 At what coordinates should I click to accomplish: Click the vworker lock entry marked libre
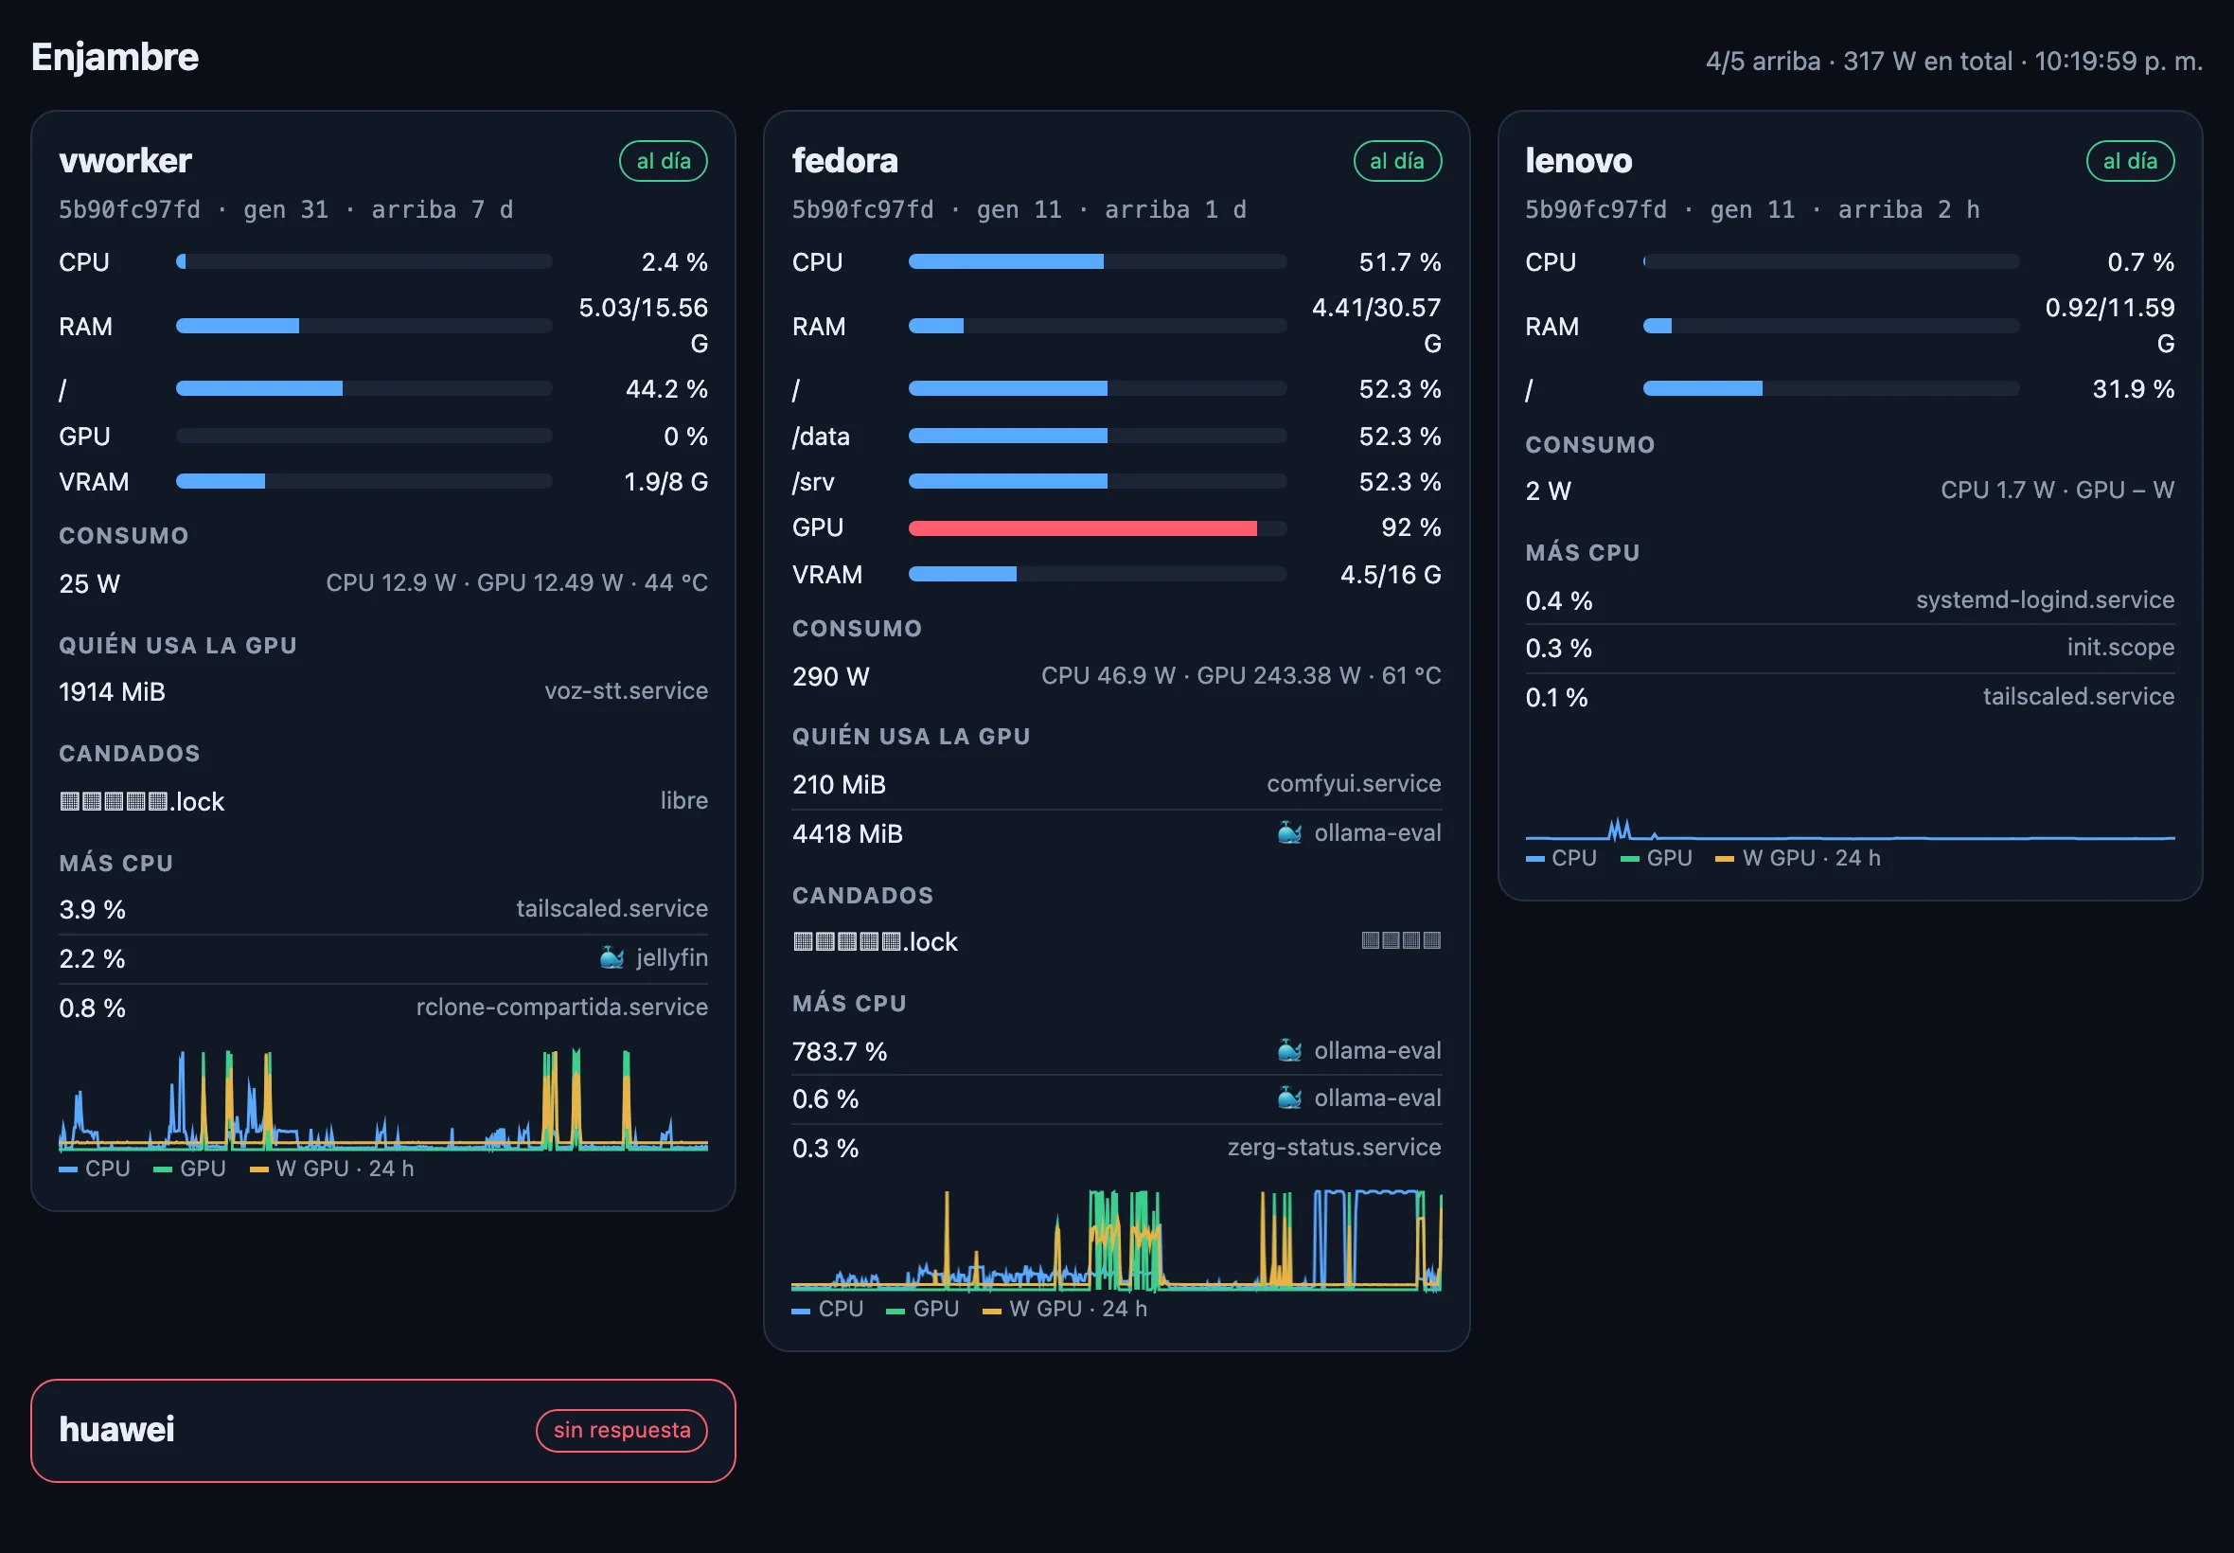383,801
